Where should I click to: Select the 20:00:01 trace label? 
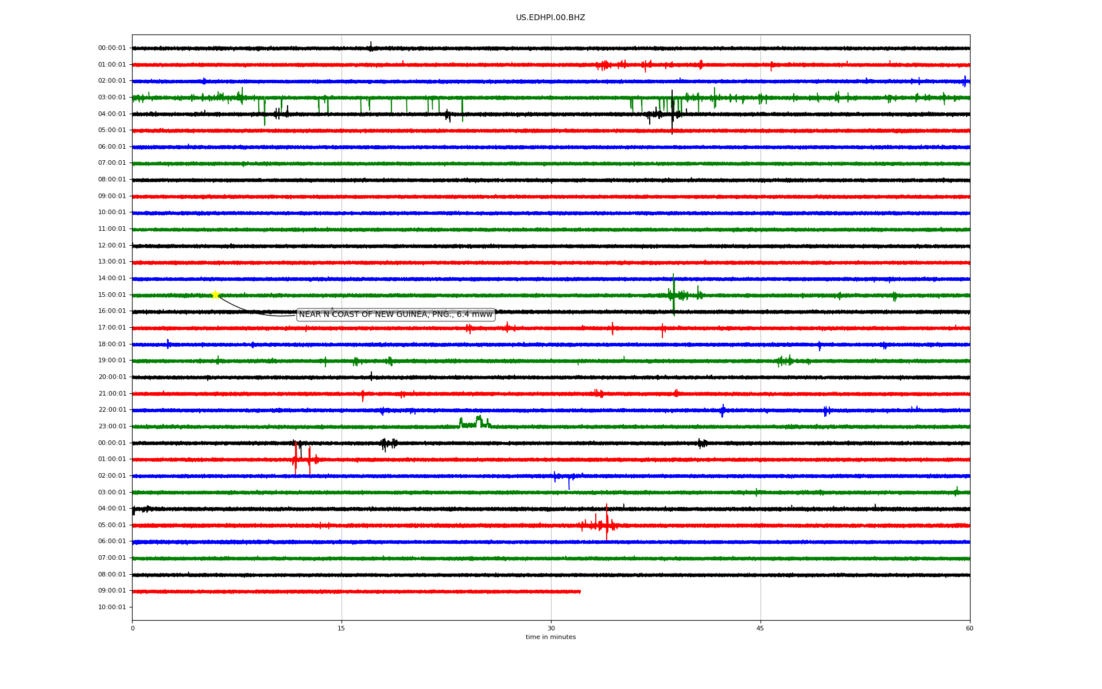[112, 377]
